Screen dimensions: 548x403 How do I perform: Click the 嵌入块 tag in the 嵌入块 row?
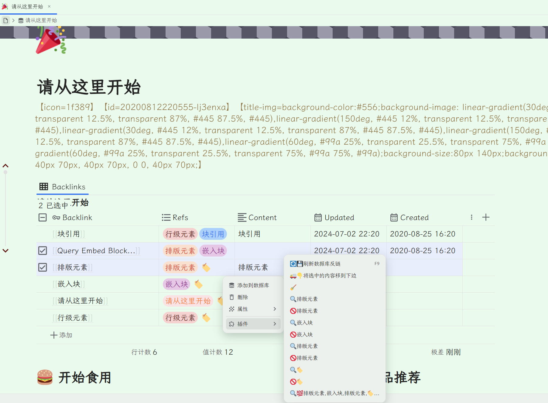(x=177, y=284)
